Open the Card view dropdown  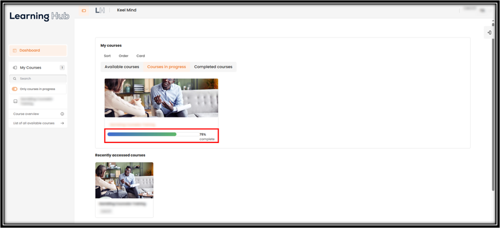141,56
